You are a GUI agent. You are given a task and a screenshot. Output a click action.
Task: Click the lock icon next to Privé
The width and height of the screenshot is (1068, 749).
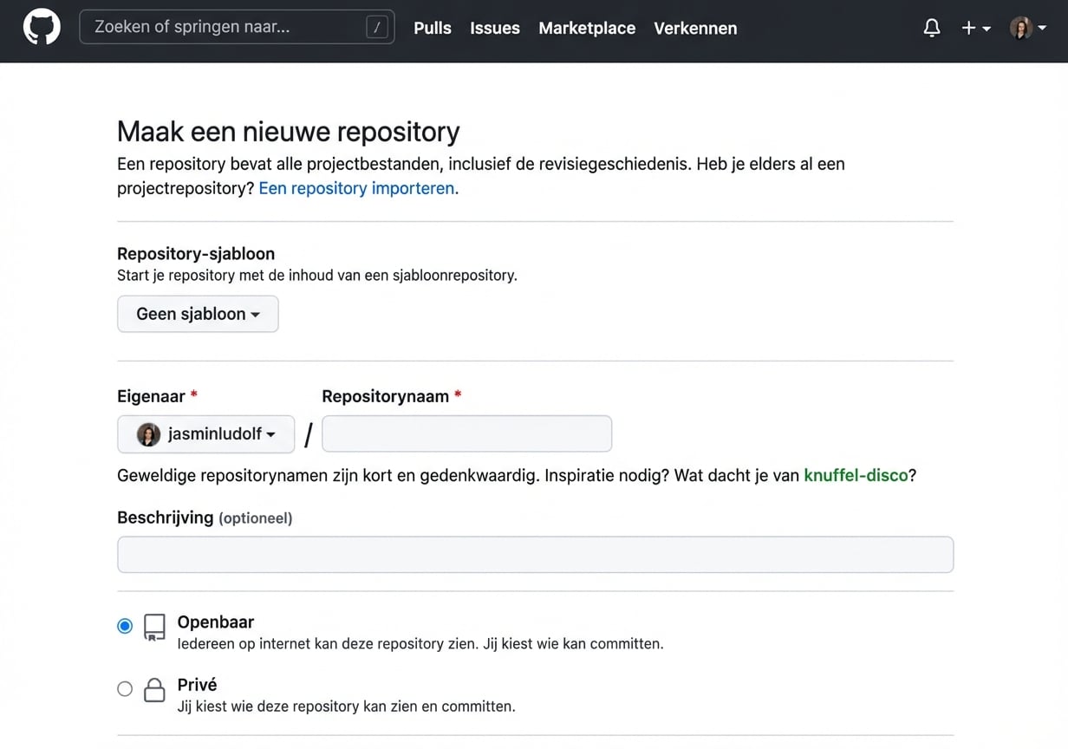(x=154, y=690)
